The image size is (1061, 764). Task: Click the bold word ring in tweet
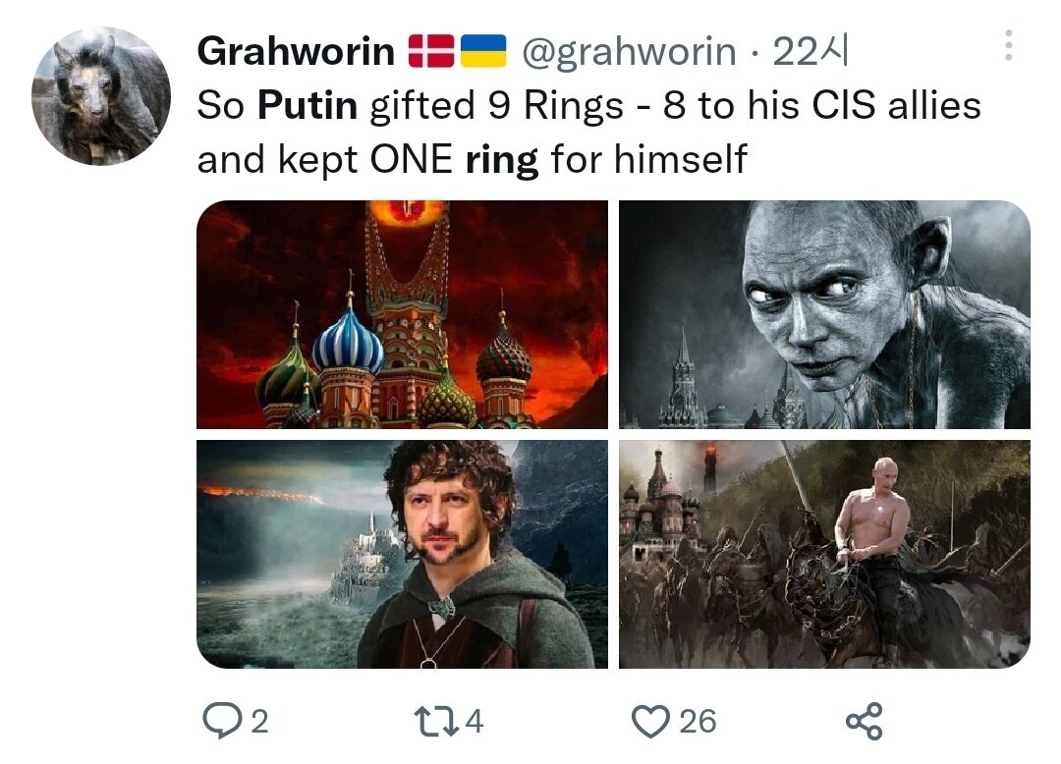(x=502, y=160)
